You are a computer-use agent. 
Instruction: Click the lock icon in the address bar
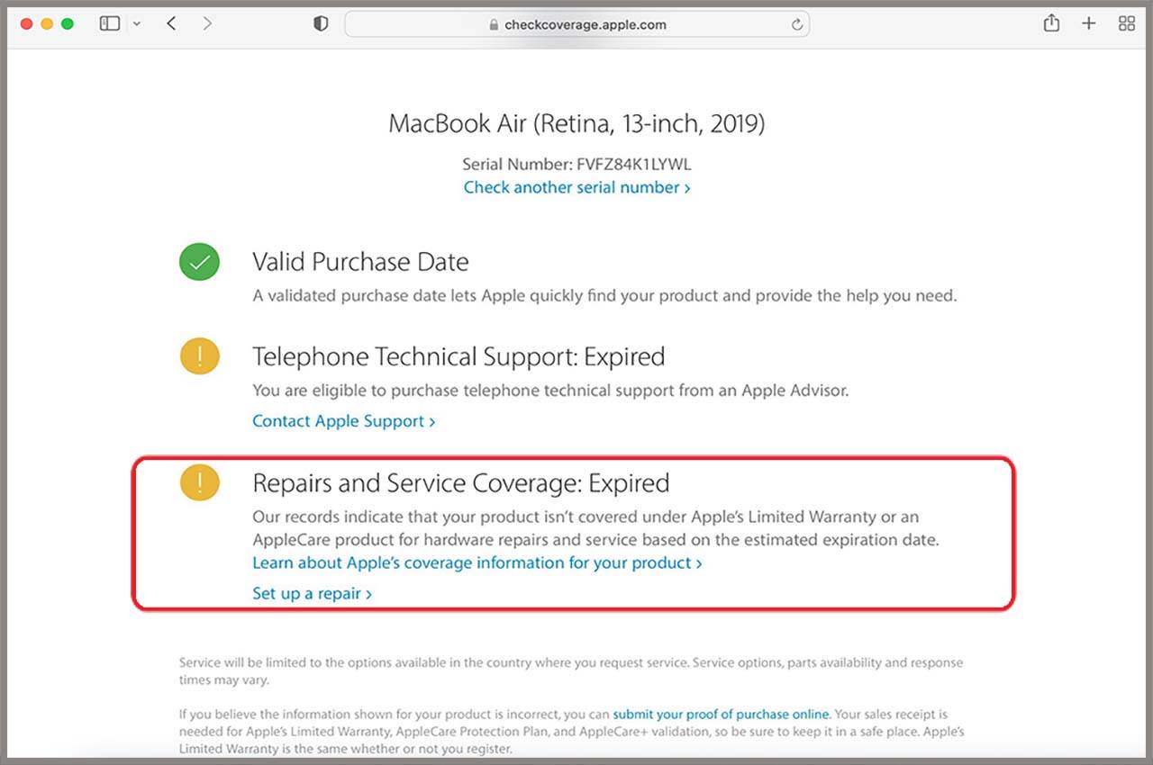[494, 25]
